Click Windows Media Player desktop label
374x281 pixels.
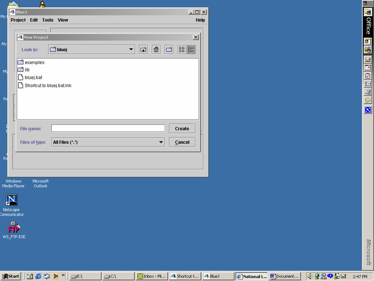[13, 184]
